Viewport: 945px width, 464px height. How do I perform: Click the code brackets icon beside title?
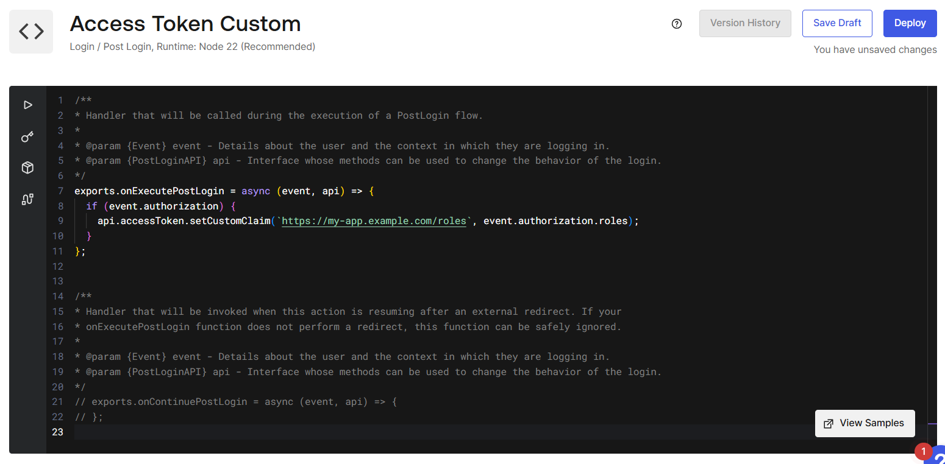[x=31, y=32]
